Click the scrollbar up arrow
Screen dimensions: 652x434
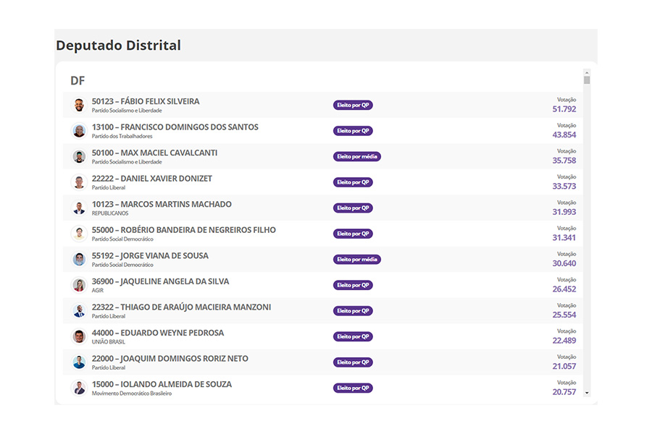587,72
